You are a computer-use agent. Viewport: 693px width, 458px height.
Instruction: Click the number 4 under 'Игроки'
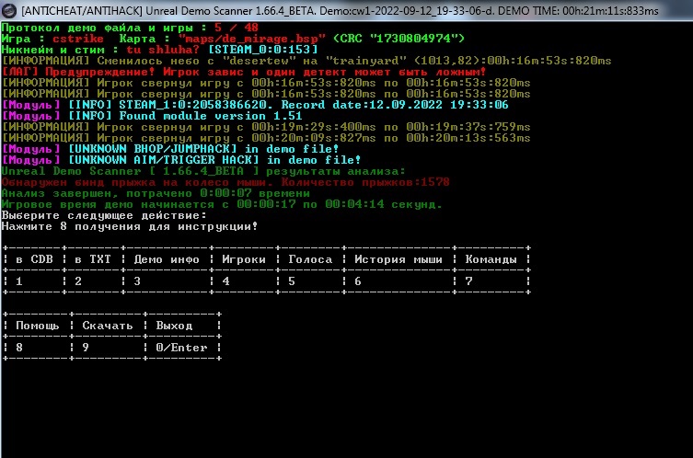tap(225, 281)
